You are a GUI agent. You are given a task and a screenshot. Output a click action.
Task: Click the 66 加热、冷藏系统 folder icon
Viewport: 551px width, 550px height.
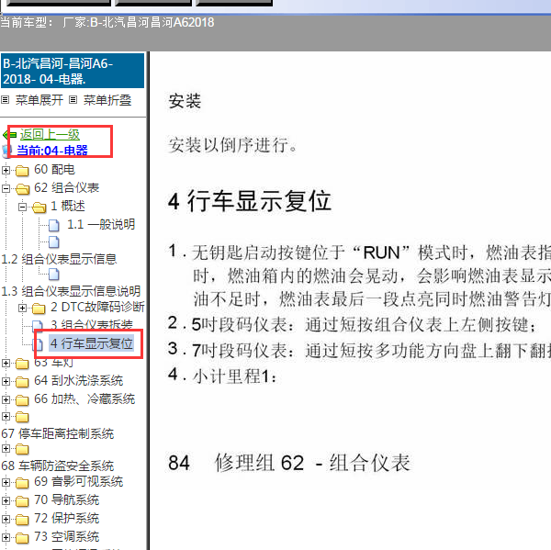[22, 400]
